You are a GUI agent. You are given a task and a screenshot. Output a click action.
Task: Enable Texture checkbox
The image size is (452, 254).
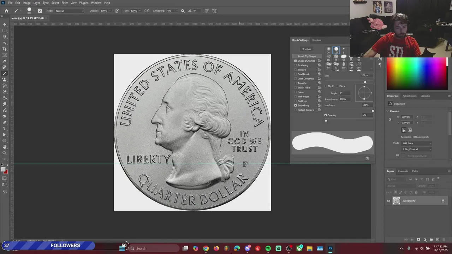coord(296,70)
